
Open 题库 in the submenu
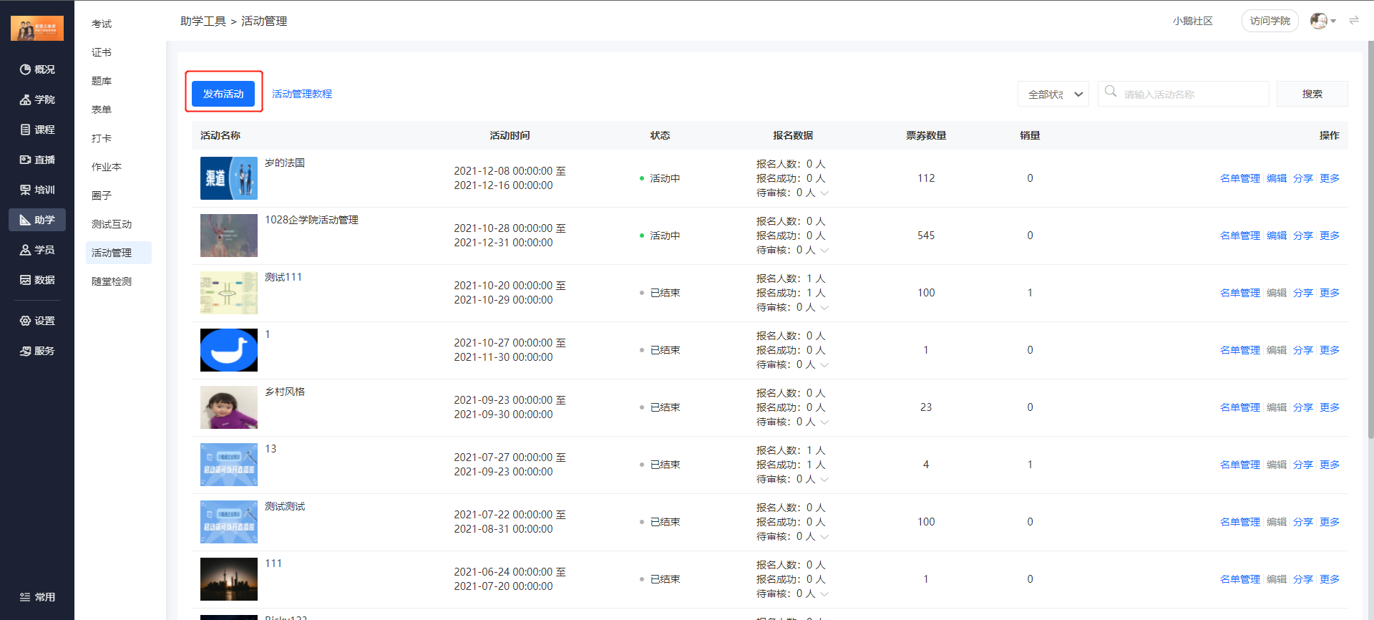(x=102, y=81)
